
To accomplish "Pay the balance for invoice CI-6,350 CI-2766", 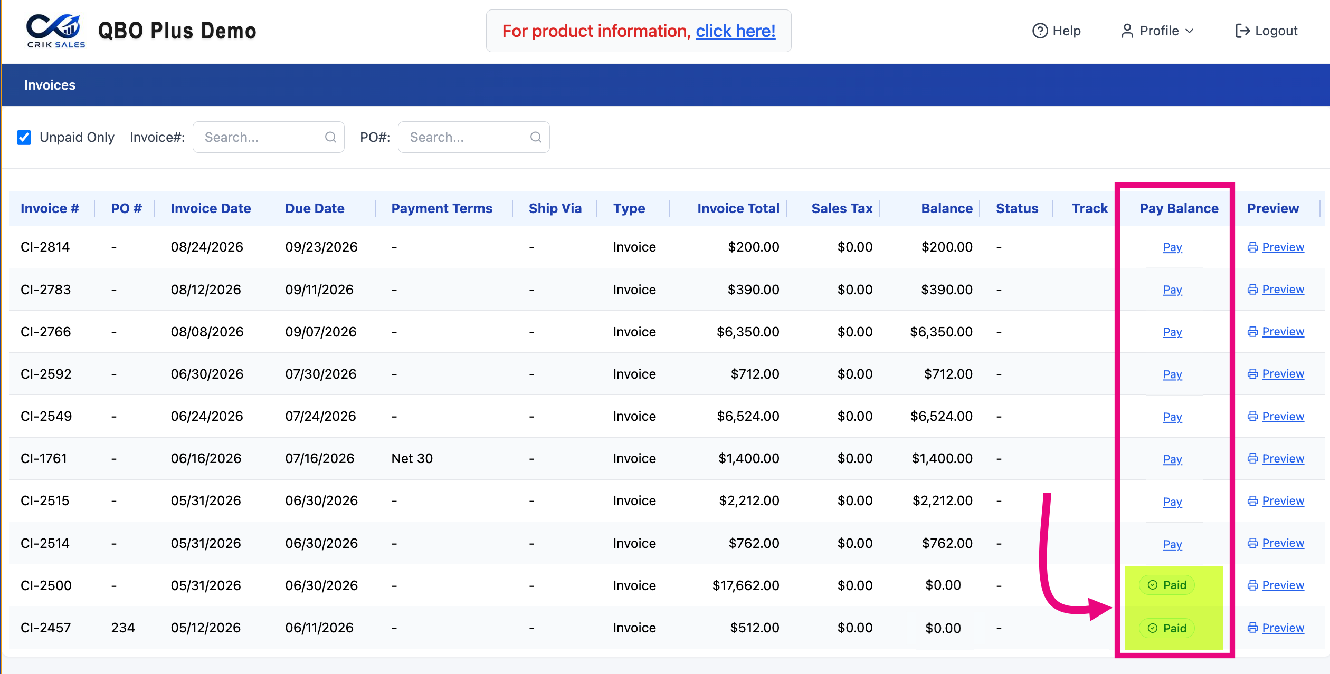I will [x=1172, y=332].
